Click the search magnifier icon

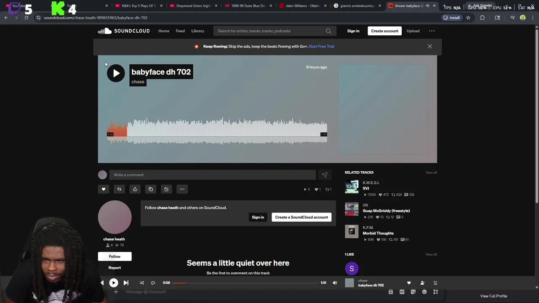click(328, 31)
